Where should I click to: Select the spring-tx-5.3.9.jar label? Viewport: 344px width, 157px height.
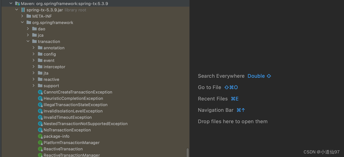(45, 10)
